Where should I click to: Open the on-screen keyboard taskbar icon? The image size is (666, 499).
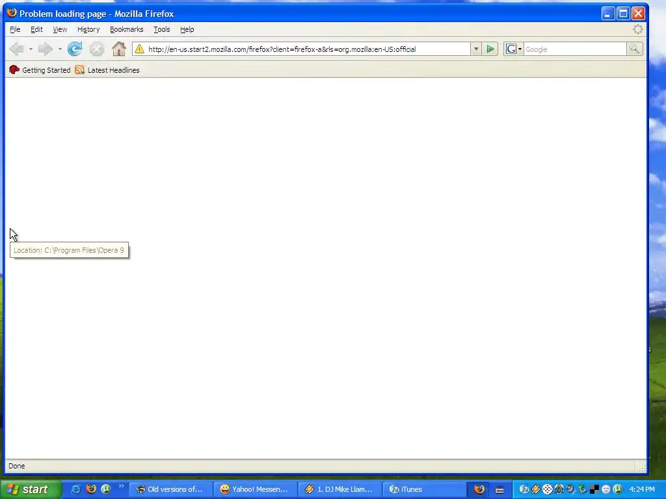point(499,490)
